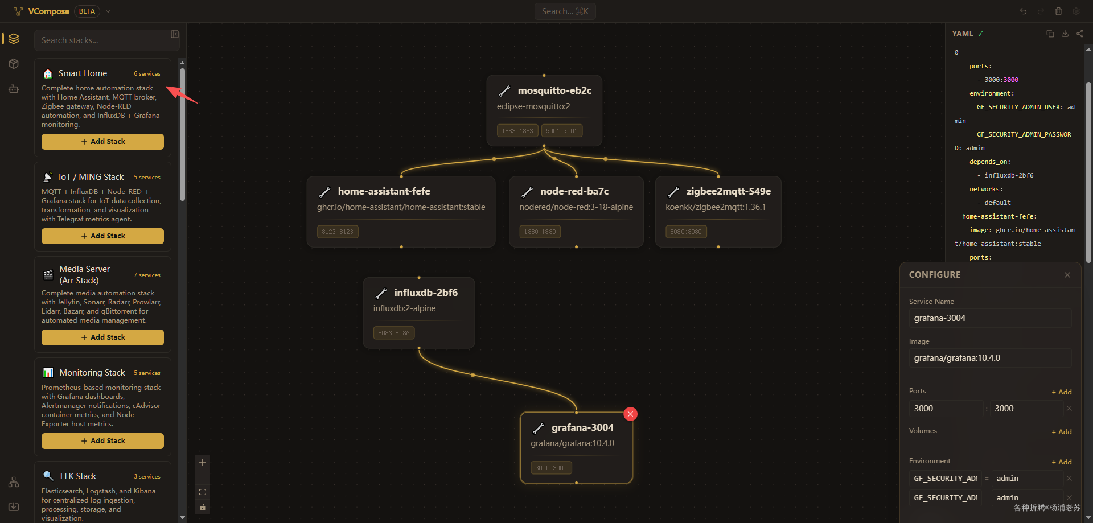This screenshot has width=1093, height=523.
Task: Select the node-red-ba7c service node
Action: click(x=576, y=212)
